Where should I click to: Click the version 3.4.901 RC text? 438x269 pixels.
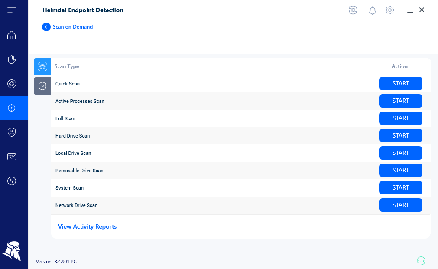click(x=56, y=262)
